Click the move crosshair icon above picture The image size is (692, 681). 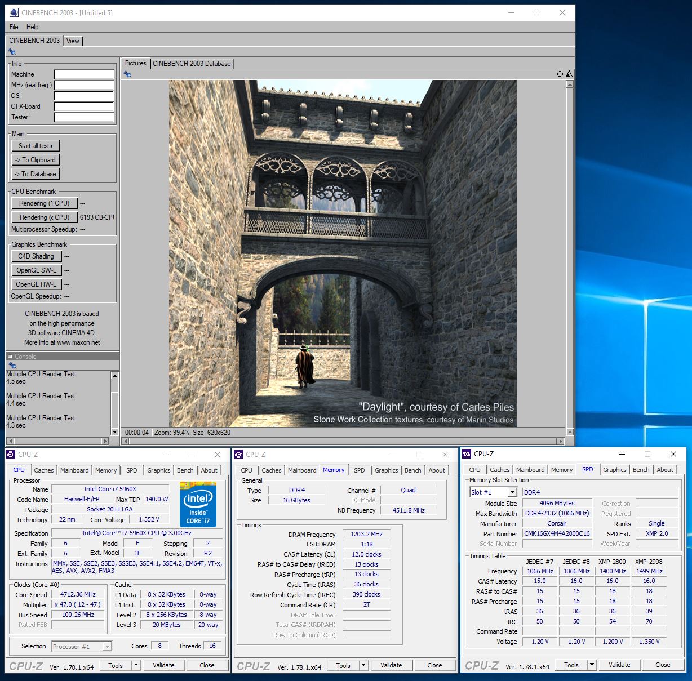click(560, 74)
